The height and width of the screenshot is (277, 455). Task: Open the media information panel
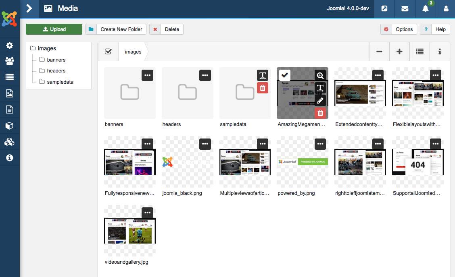440,52
